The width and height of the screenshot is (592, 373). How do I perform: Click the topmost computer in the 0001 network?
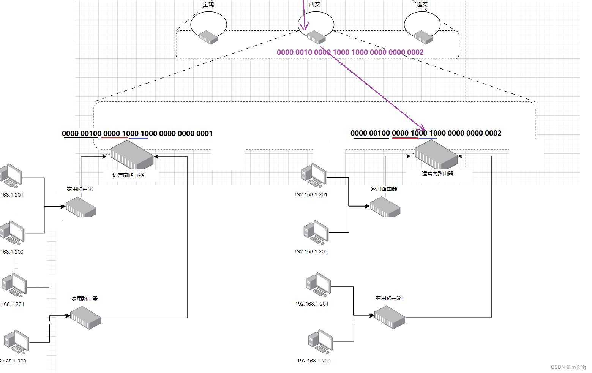[x=11, y=176]
